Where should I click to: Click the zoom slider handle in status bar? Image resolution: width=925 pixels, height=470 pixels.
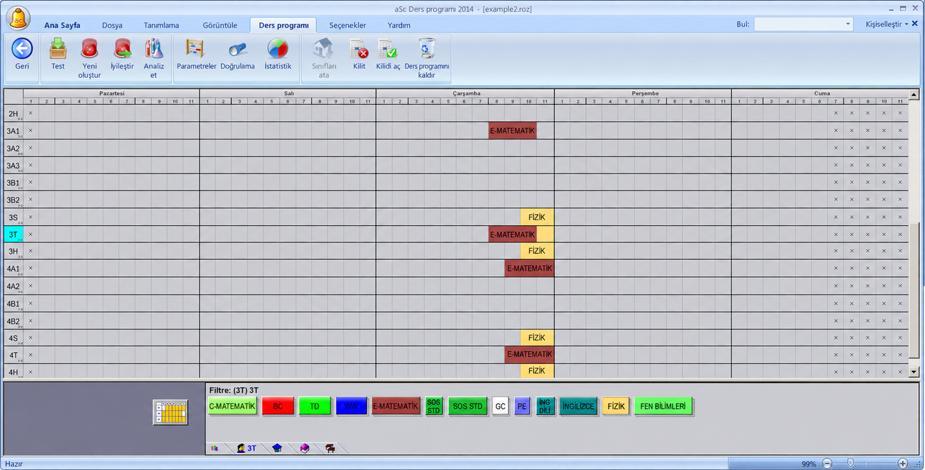coord(850,463)
